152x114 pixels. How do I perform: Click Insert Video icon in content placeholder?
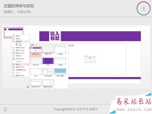click(94, 61)
